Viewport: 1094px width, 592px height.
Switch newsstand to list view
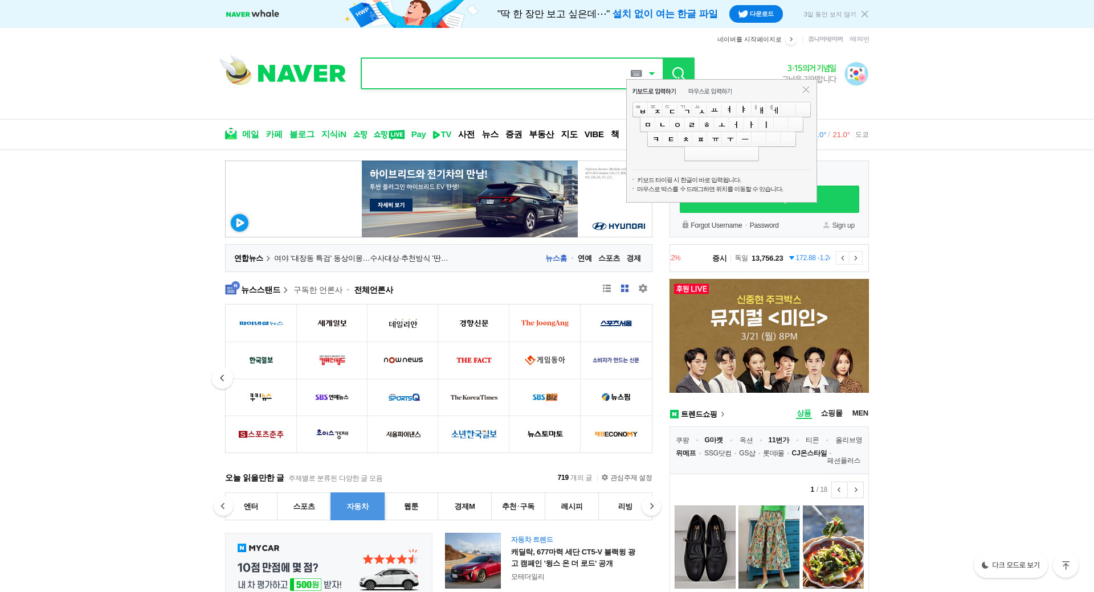(607, 289)
